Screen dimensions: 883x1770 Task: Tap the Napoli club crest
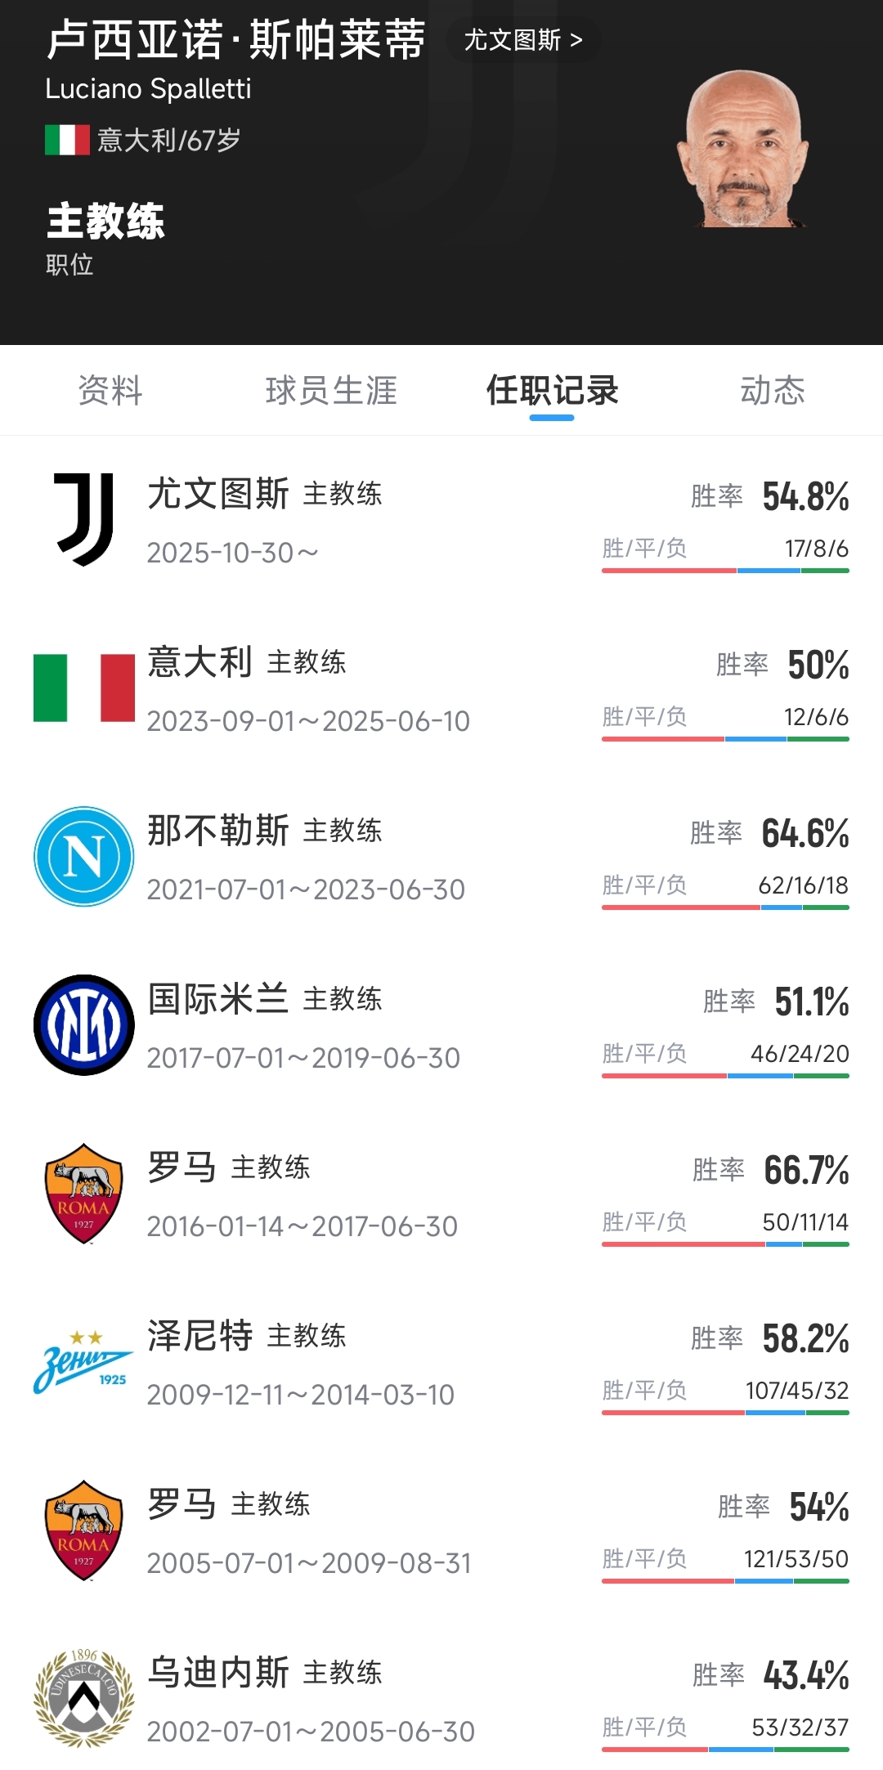coord(83,857)
